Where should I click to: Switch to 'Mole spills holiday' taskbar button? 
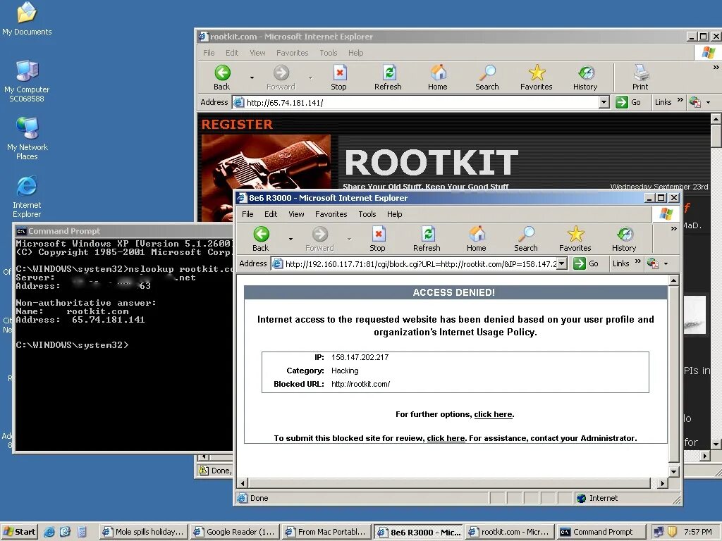[142, 532]
